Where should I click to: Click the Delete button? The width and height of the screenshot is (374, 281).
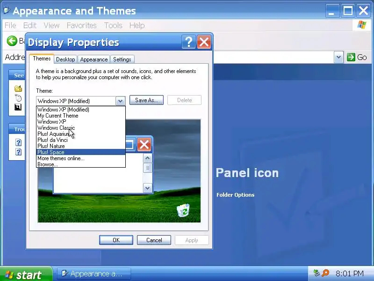[184, 100]
